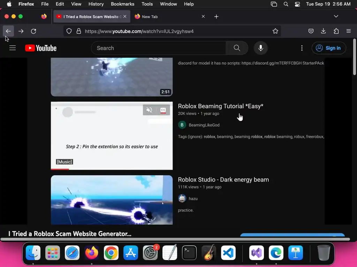The image size is (357, 267).
Task: Click the 'practice.' description text
Action: pos(186,210)
